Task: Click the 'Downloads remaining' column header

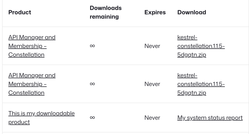Action: coord(106,12)
